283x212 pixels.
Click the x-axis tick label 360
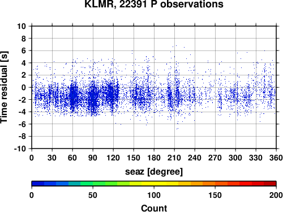tap(276, 158)
